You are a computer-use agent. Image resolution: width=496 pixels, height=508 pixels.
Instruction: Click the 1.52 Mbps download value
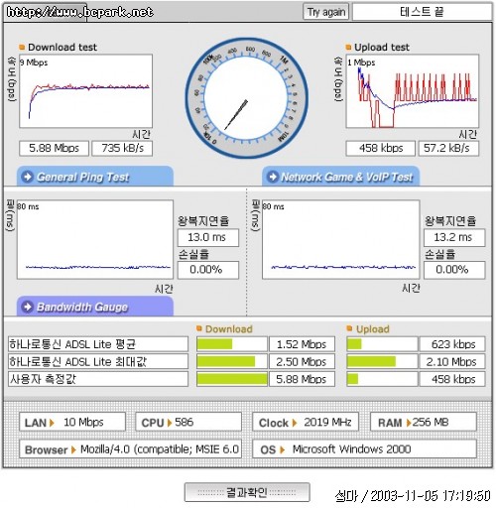coord(302,344)
